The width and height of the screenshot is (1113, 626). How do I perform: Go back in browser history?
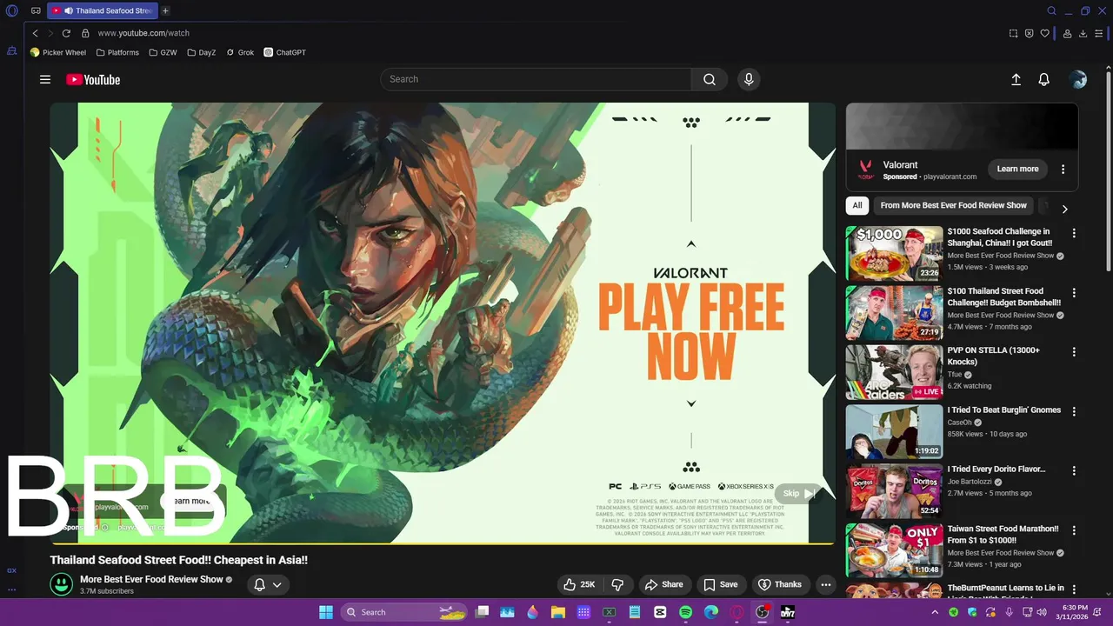(35, 33)
